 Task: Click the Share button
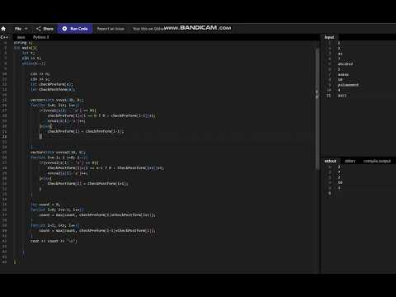tap(45, 29)
